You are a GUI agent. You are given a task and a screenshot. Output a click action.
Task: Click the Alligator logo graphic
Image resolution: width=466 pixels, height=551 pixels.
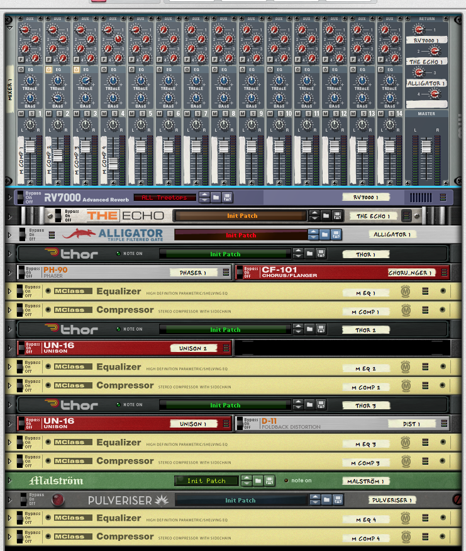pos(79,234)
